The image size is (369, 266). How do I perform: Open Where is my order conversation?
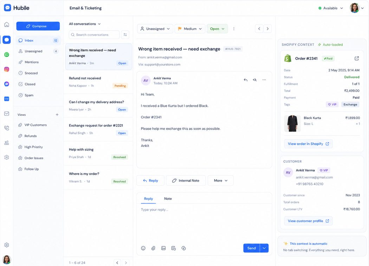click(99, 177)
